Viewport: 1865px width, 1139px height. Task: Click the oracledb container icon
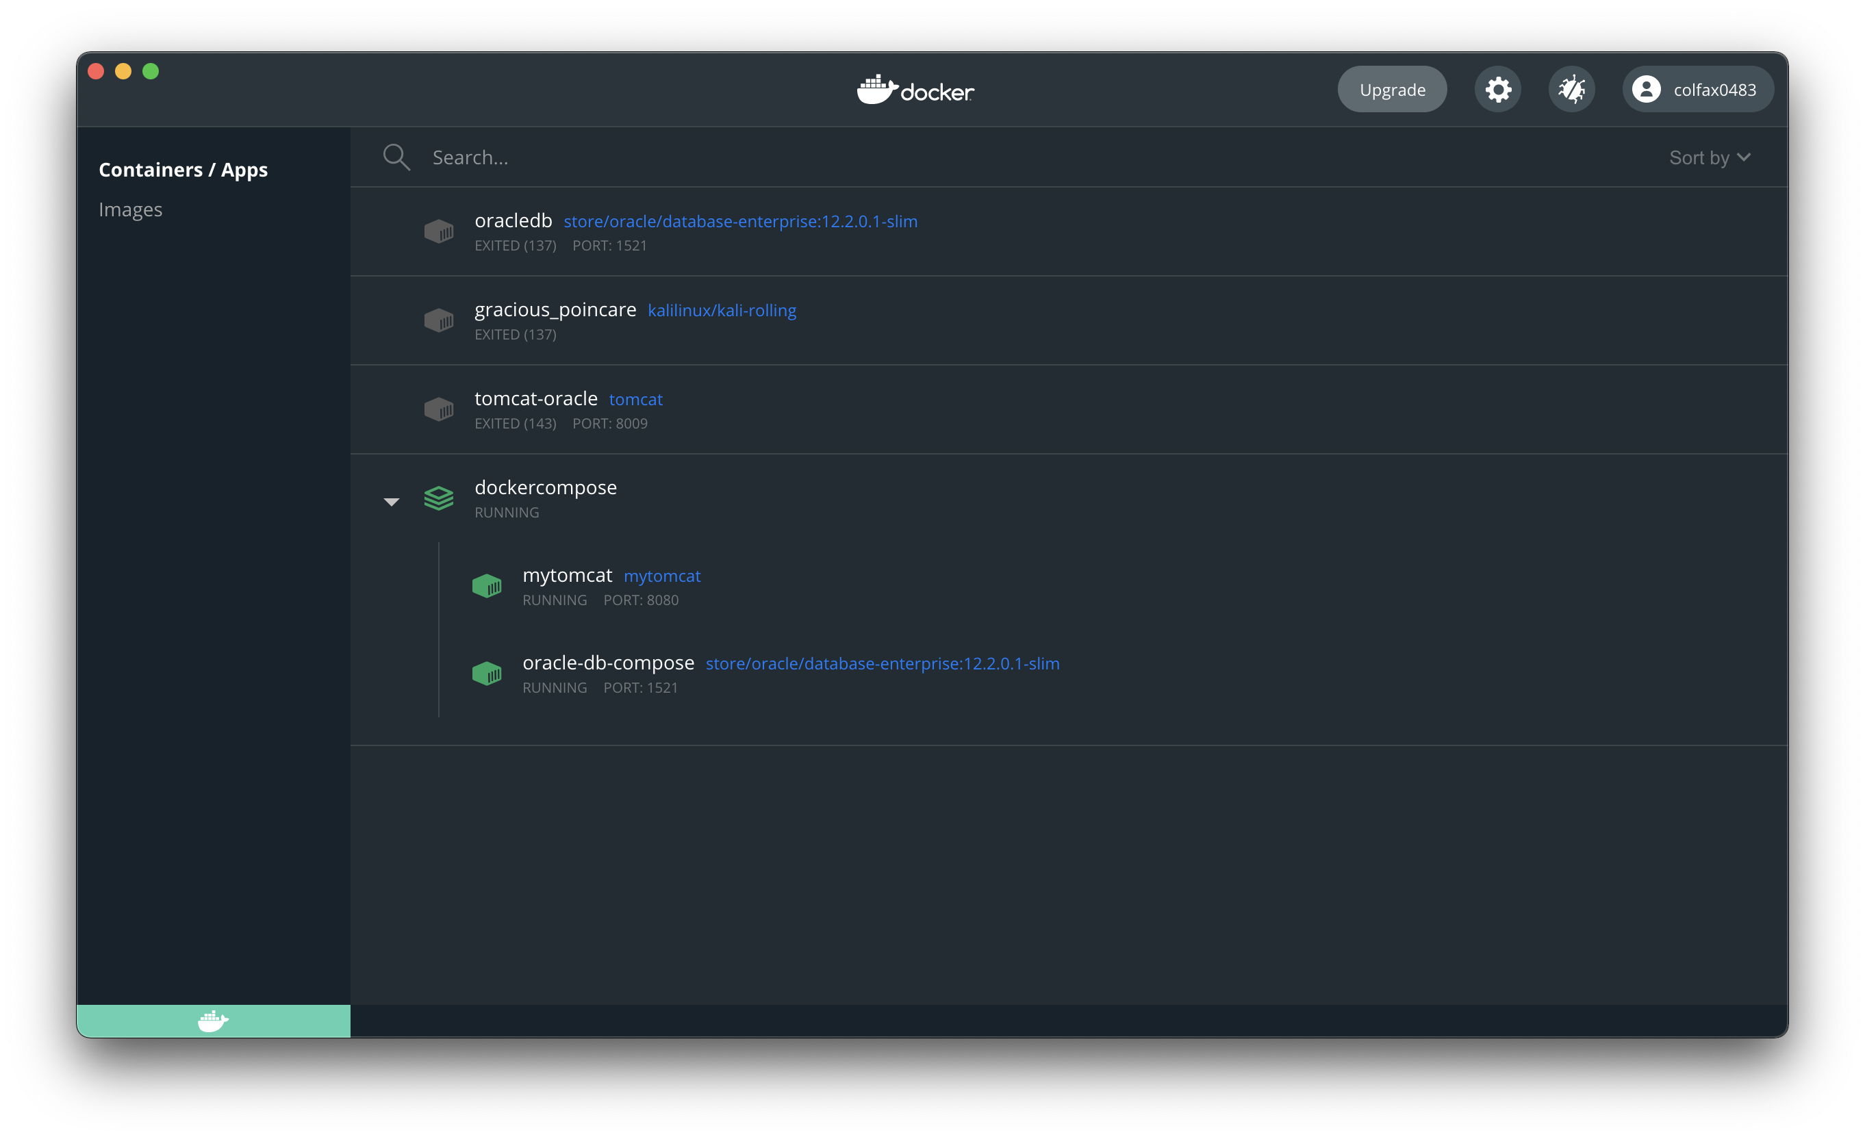[x=438, y=231]
